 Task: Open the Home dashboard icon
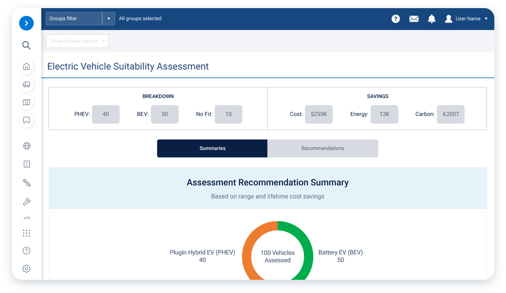(x=26, y=67)
